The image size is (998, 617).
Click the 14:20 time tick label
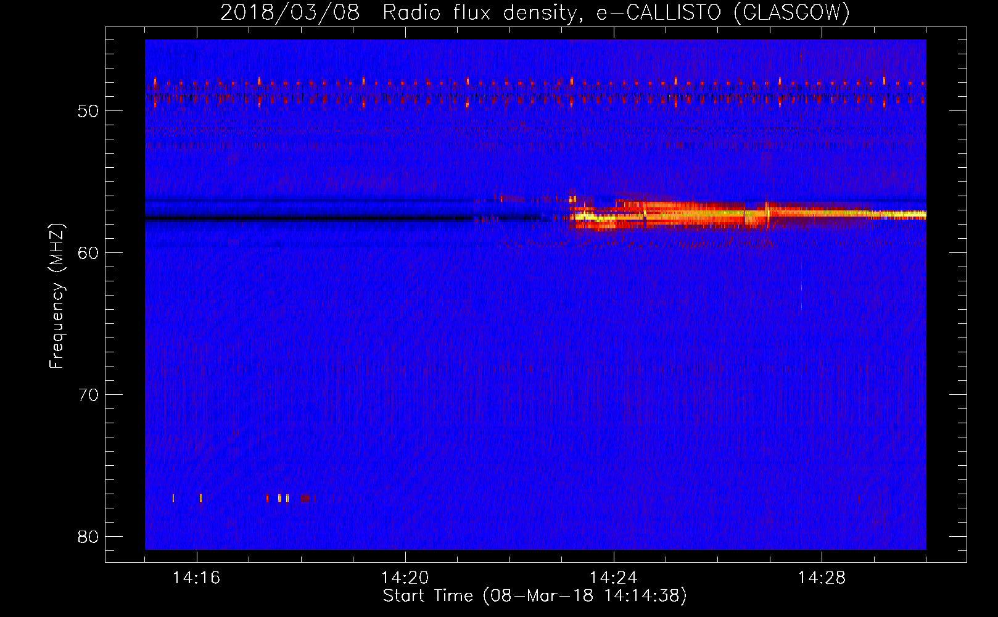click(x=405, y=578)
